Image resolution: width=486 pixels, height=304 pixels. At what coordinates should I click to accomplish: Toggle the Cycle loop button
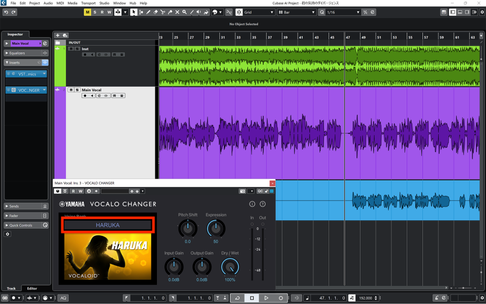(x=237, y=298)
